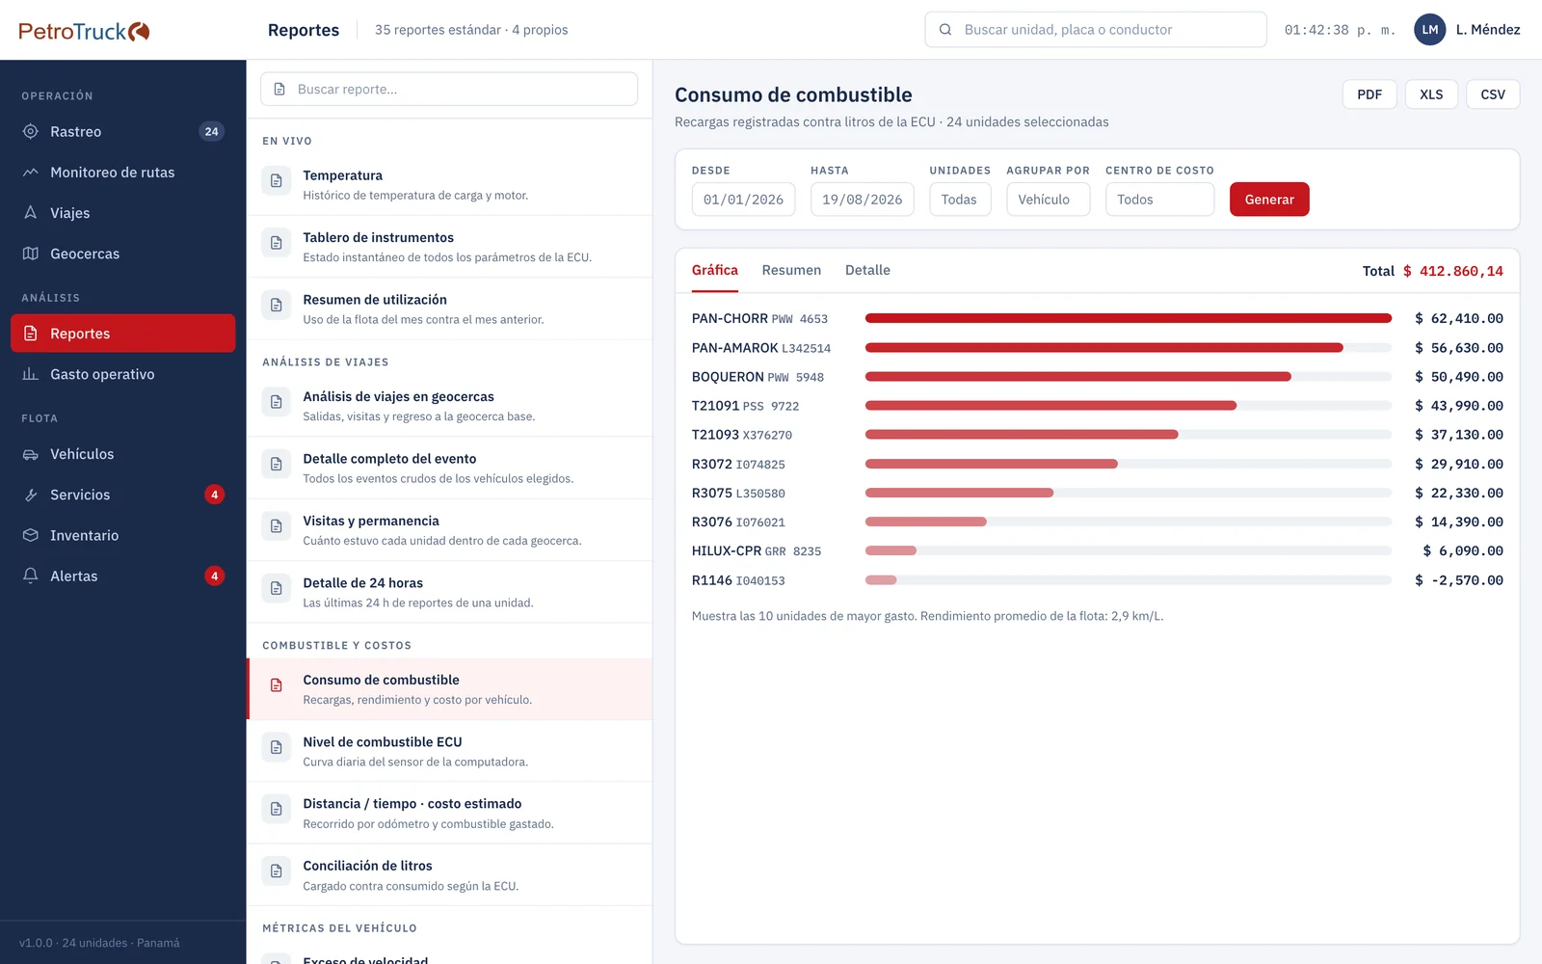
Task: Click the Tablero de instrumentos report icon
Action: coord(277,243)
